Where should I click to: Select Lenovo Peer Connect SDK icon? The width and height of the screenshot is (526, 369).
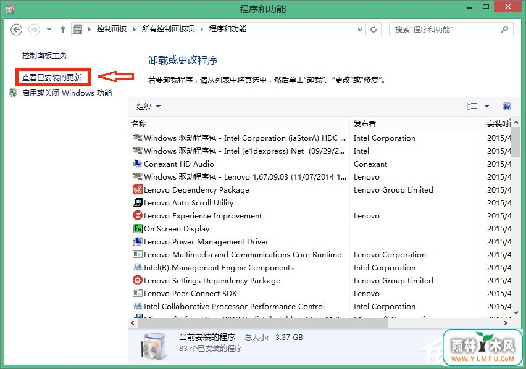(137, 293)
